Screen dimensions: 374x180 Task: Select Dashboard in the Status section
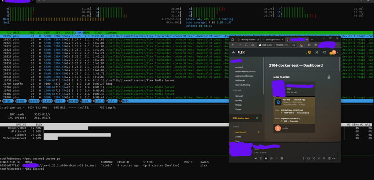pos(241,132)
